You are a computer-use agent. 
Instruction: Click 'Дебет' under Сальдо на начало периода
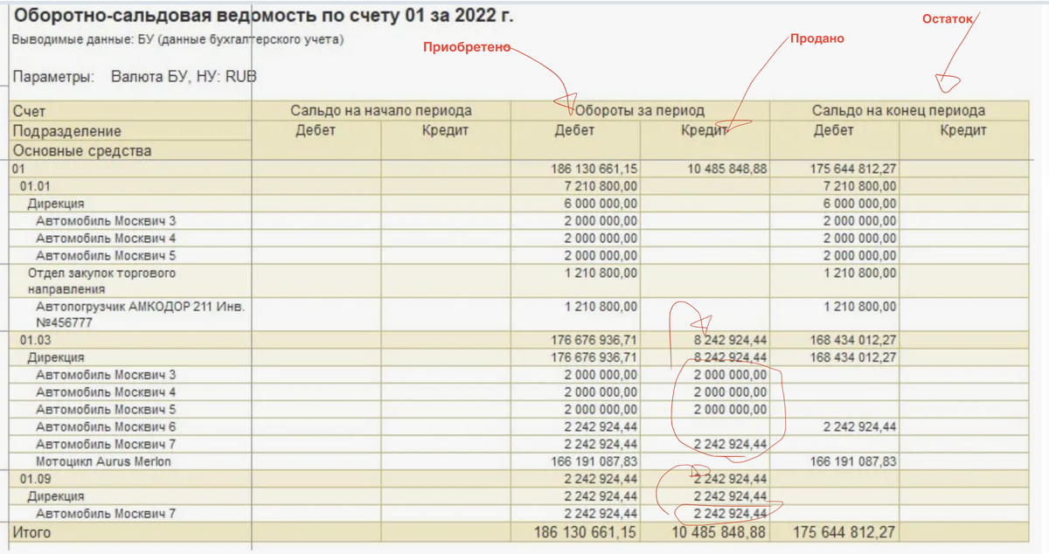[316, 131]
